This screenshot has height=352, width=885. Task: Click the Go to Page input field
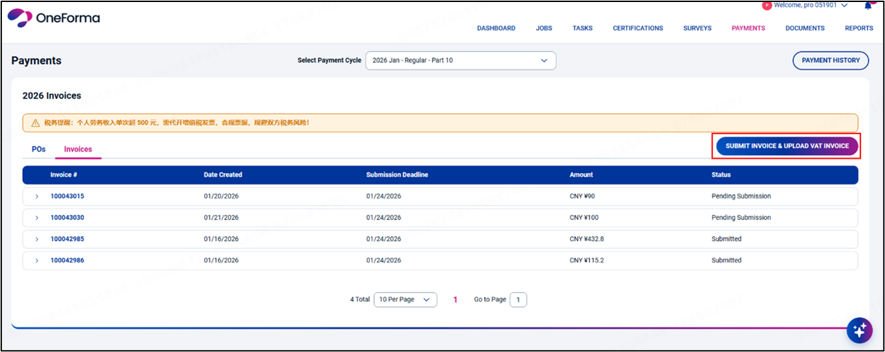point(518,300)
